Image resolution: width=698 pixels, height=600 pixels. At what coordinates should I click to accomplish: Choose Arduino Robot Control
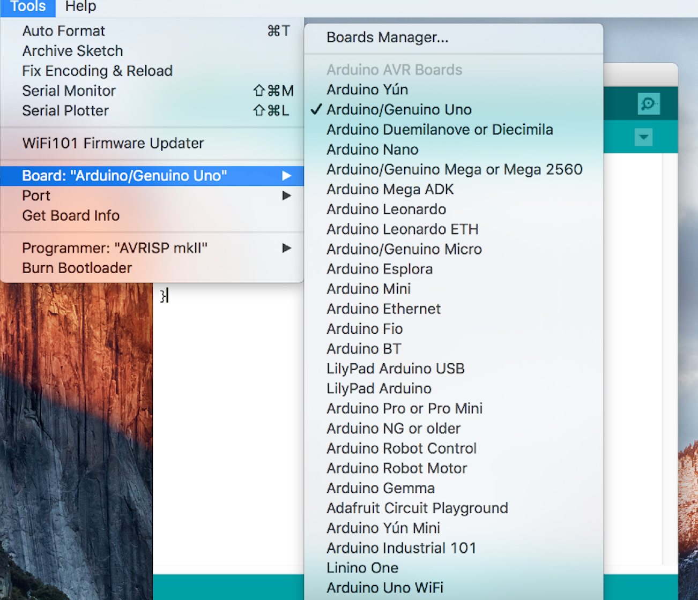pos(454,448)
